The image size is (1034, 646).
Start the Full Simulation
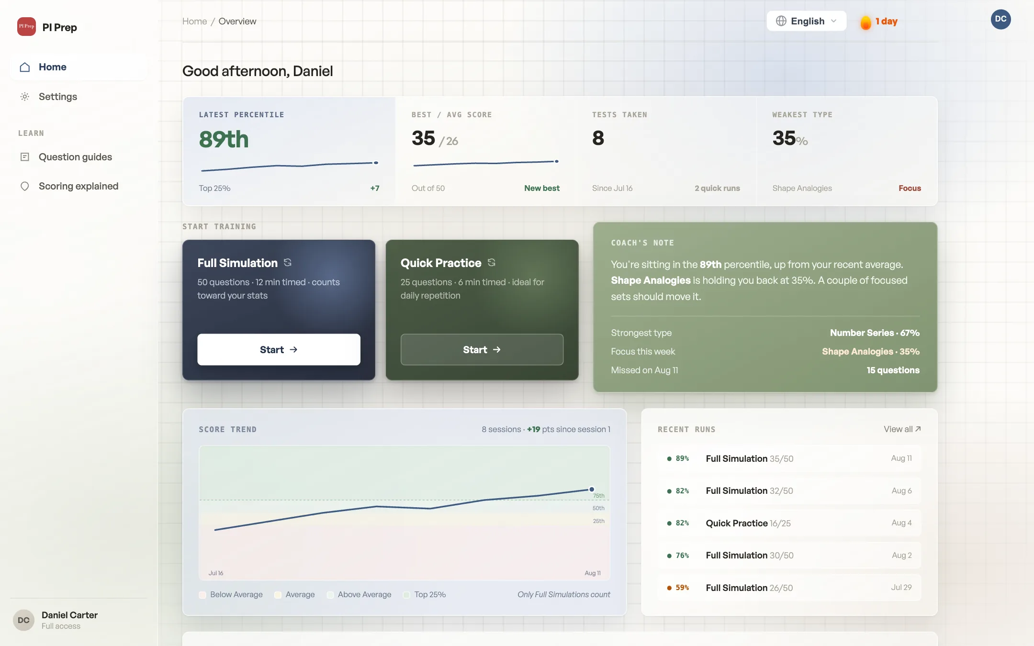coord(279,350)
